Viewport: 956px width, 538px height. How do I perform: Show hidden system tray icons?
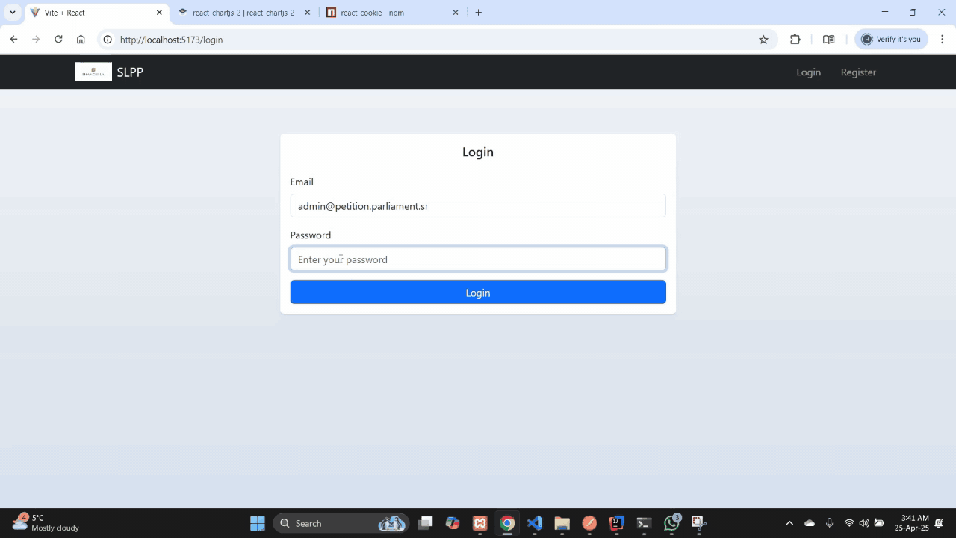(x=789, y=523)
